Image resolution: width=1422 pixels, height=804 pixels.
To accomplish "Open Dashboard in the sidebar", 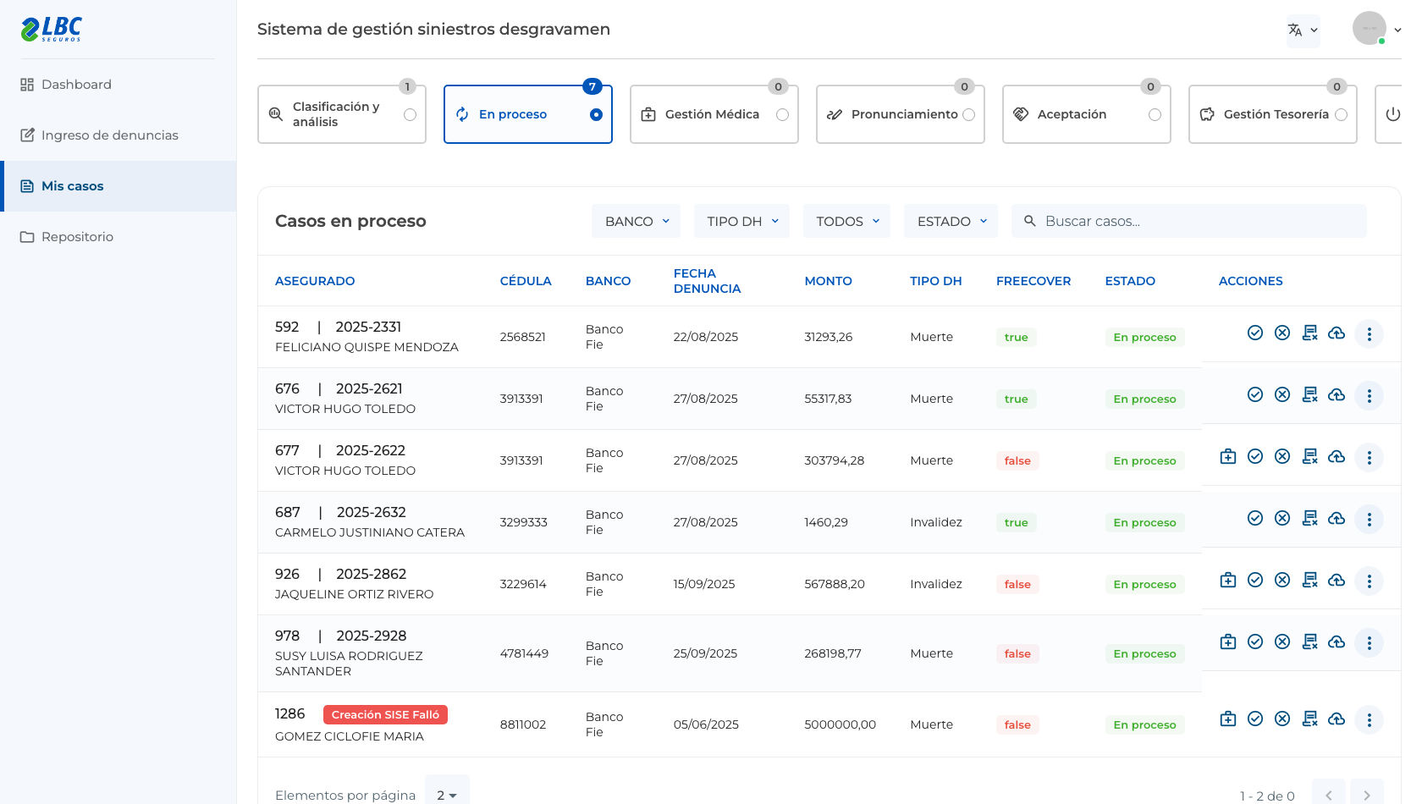I will (76, 85).
